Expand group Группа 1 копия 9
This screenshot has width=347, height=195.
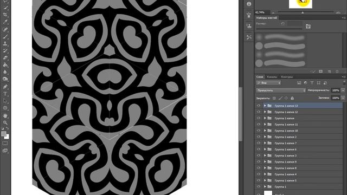265,162
